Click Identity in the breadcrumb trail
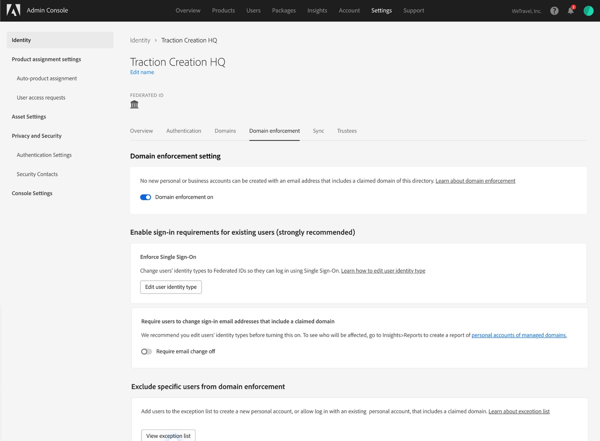Image resolution: width=600 pixels, height=441 pixels. (140, 40)
